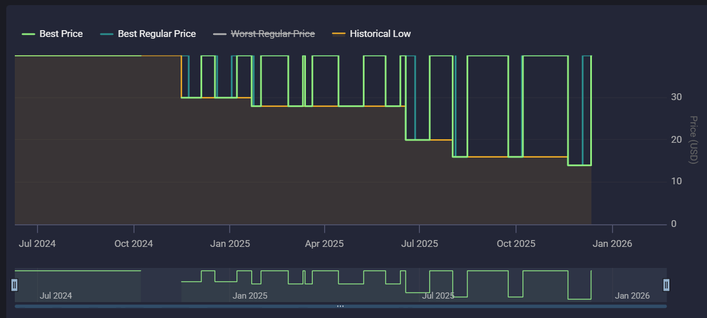
Task: Click the horizontal scrollbar grip below navigator
Action: click(x=340, y=306)
